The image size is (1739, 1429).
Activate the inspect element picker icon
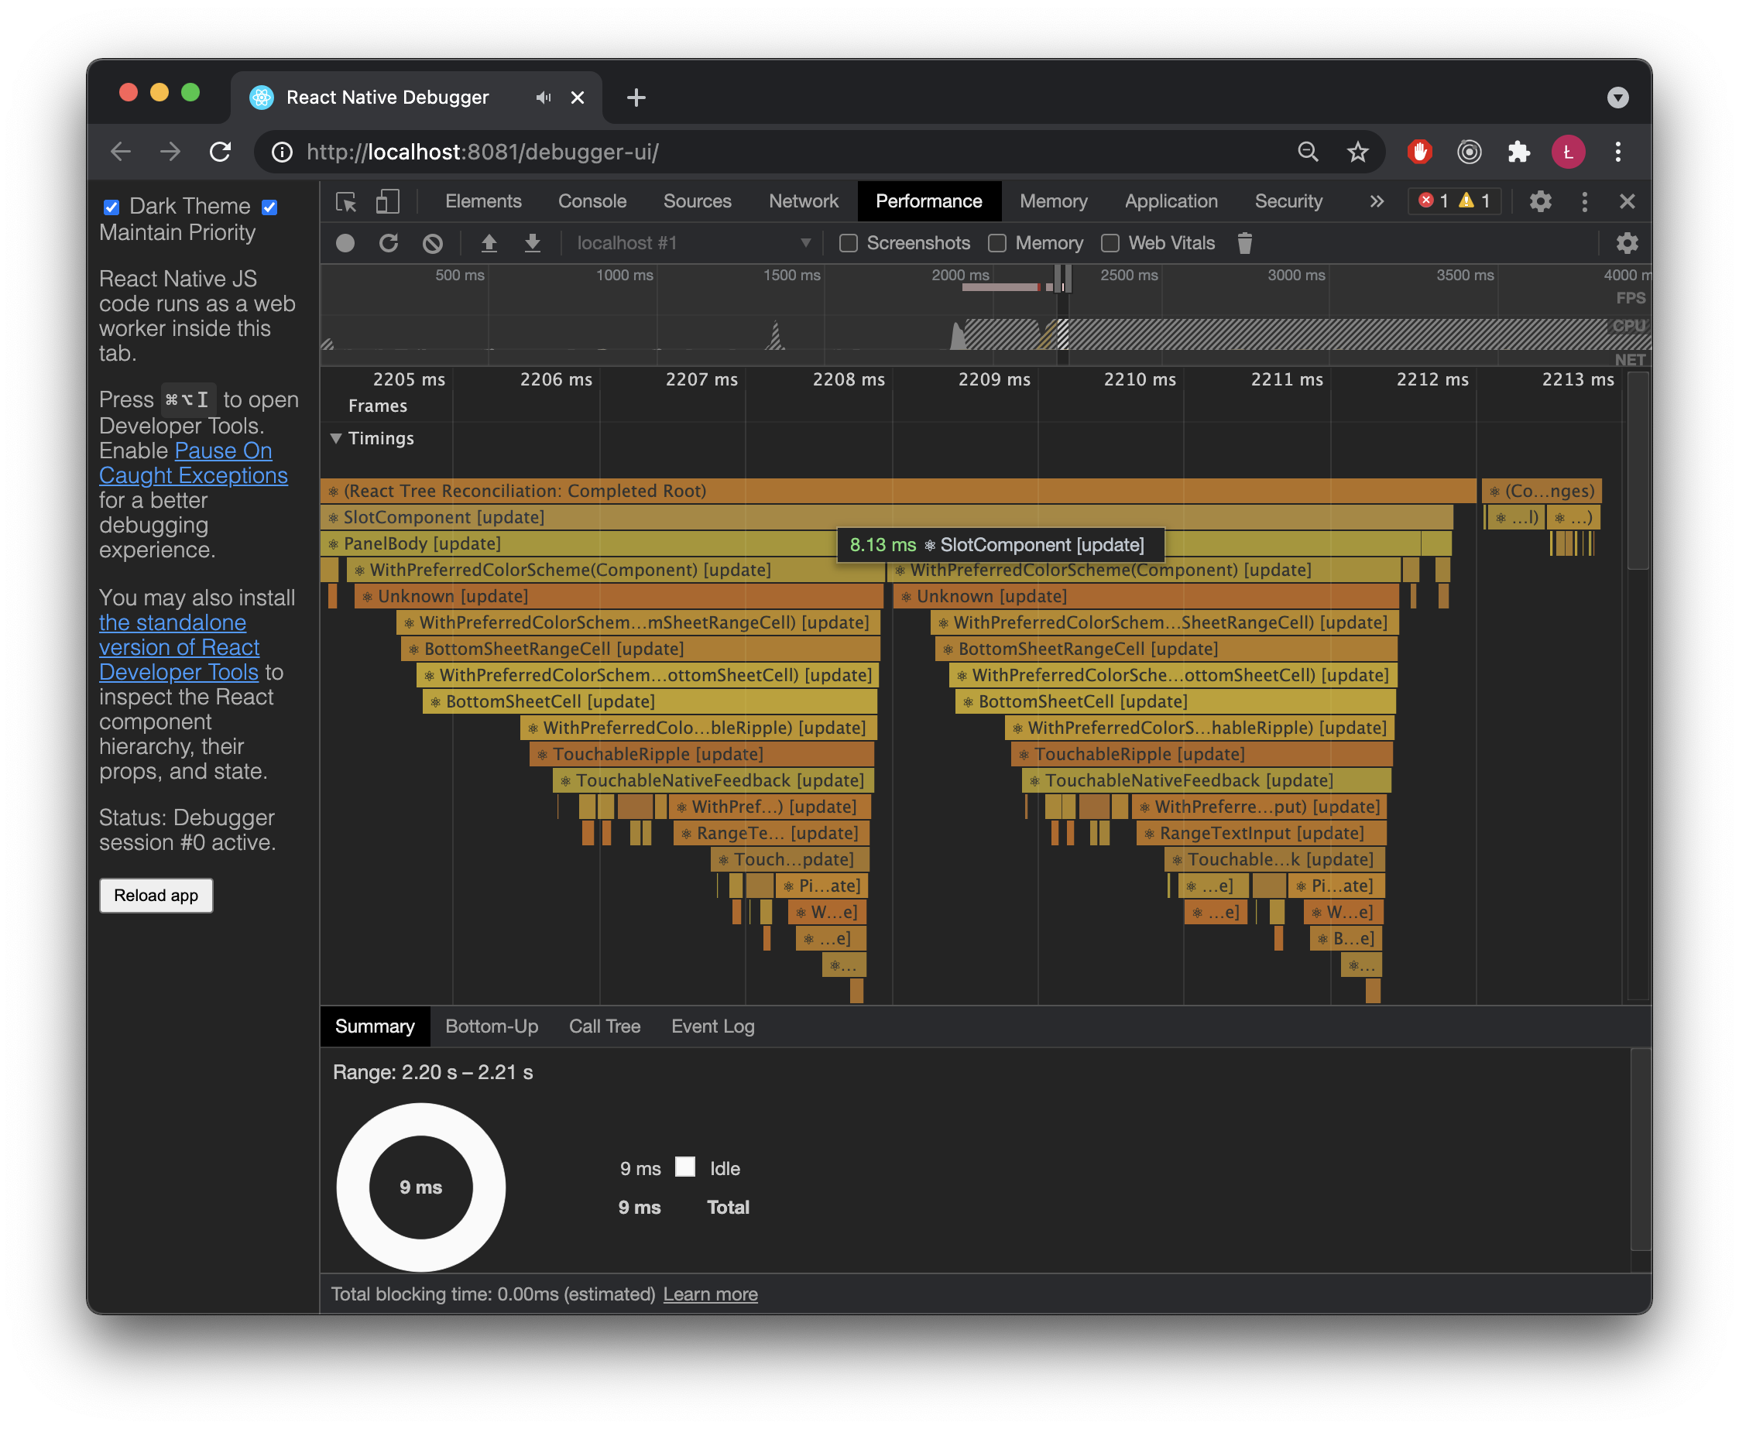tap(346, 202)
